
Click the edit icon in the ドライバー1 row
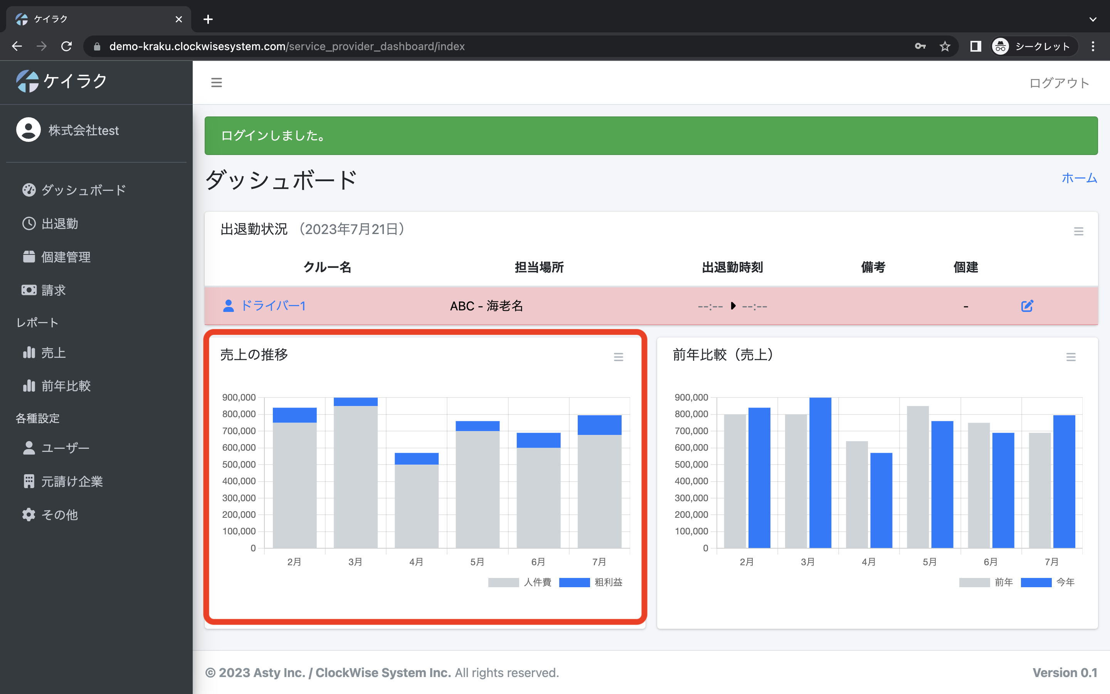[1027, 306]
